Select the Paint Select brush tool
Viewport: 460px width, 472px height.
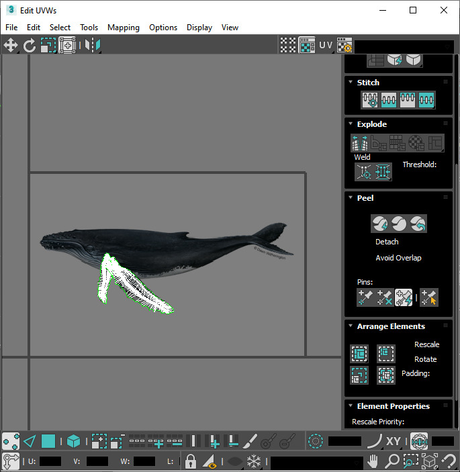pos(250,442)
